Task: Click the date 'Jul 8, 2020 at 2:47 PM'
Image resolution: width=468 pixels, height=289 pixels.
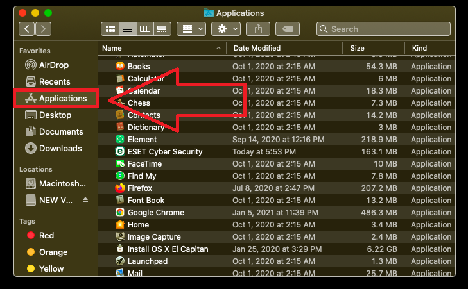Action: point(273,188)
